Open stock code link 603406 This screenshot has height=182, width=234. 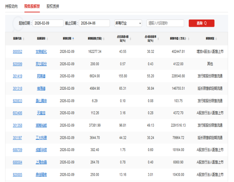(17, 113)
